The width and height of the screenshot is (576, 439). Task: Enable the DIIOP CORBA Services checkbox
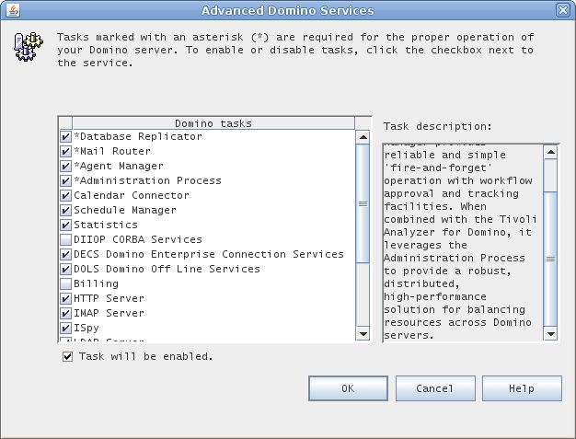pos(65,239)
